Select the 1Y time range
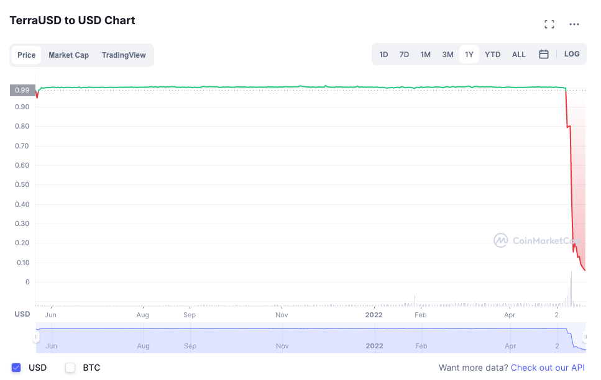This screenshot has height=380, width=601. (x=469, y=55)
